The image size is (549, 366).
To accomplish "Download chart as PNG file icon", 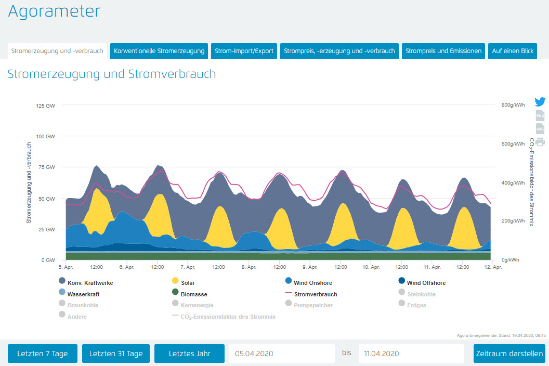I will [540, 115].
